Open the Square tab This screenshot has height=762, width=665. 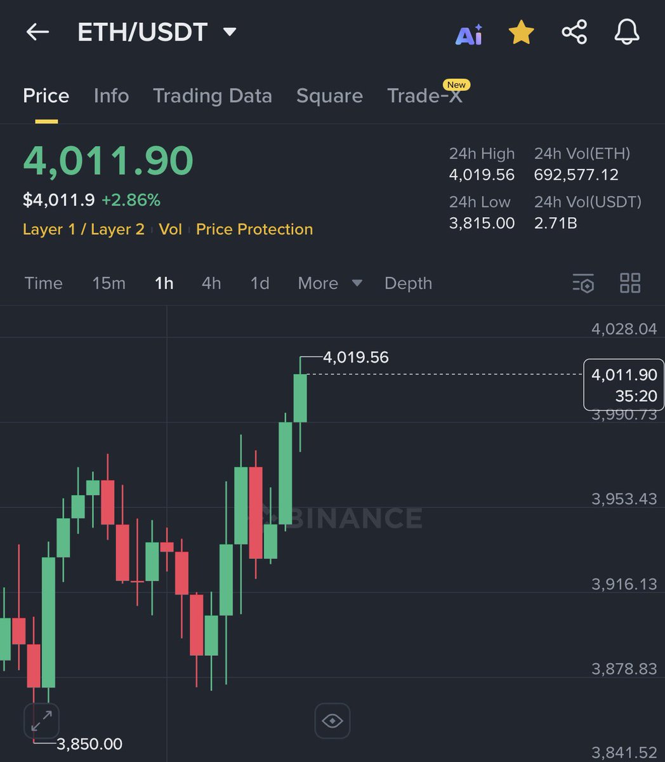329,96
